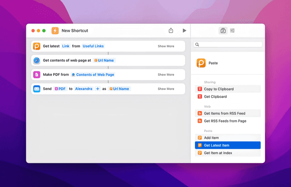Viewport: 291px width, 187px height.
Task: Click the Get Clipboard action icon
Action: pyautogui.click(x=200, y=96)
